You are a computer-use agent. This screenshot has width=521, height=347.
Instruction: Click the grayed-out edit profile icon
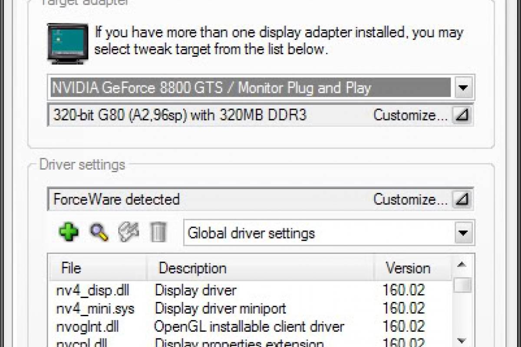[x=129, y=232]
